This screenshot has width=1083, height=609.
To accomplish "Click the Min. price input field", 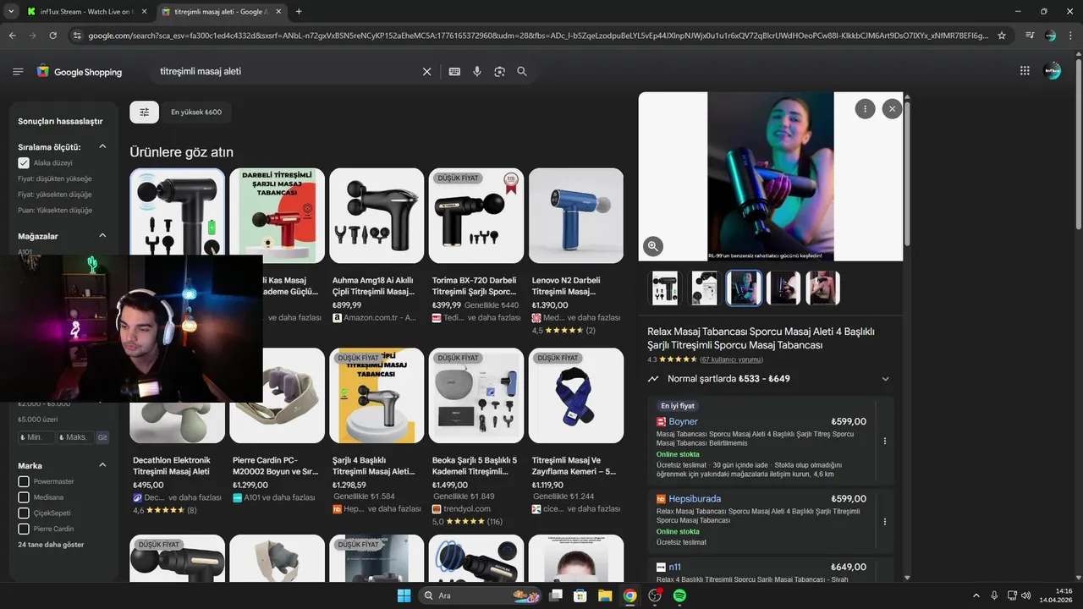I will [x=36, y=437].
